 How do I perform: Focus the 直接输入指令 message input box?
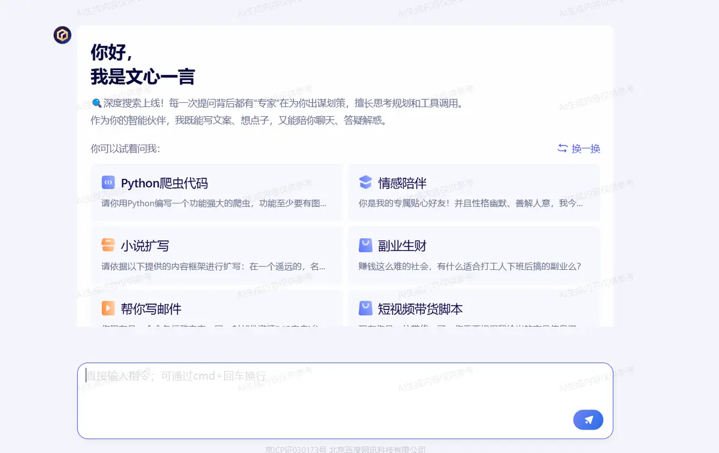pos(345,401)
